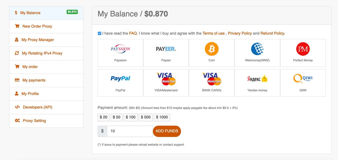Select the Payeer payment logo
The height and width of the screenshot is (160, 338).
pyautogui.click(x=166, y=49)
